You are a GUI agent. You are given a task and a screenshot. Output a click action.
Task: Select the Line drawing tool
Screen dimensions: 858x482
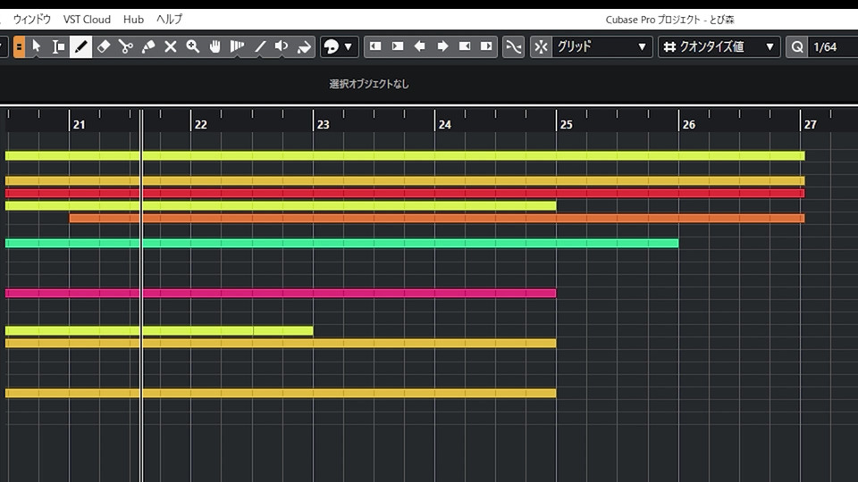pyautogui.click(x=260, y=46)
